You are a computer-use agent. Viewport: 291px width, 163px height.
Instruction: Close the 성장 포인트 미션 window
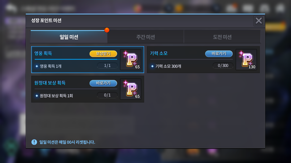(259, 21)
